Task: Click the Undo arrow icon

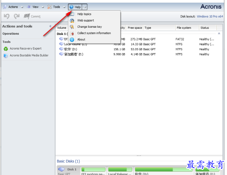Action: coord(7,16)
